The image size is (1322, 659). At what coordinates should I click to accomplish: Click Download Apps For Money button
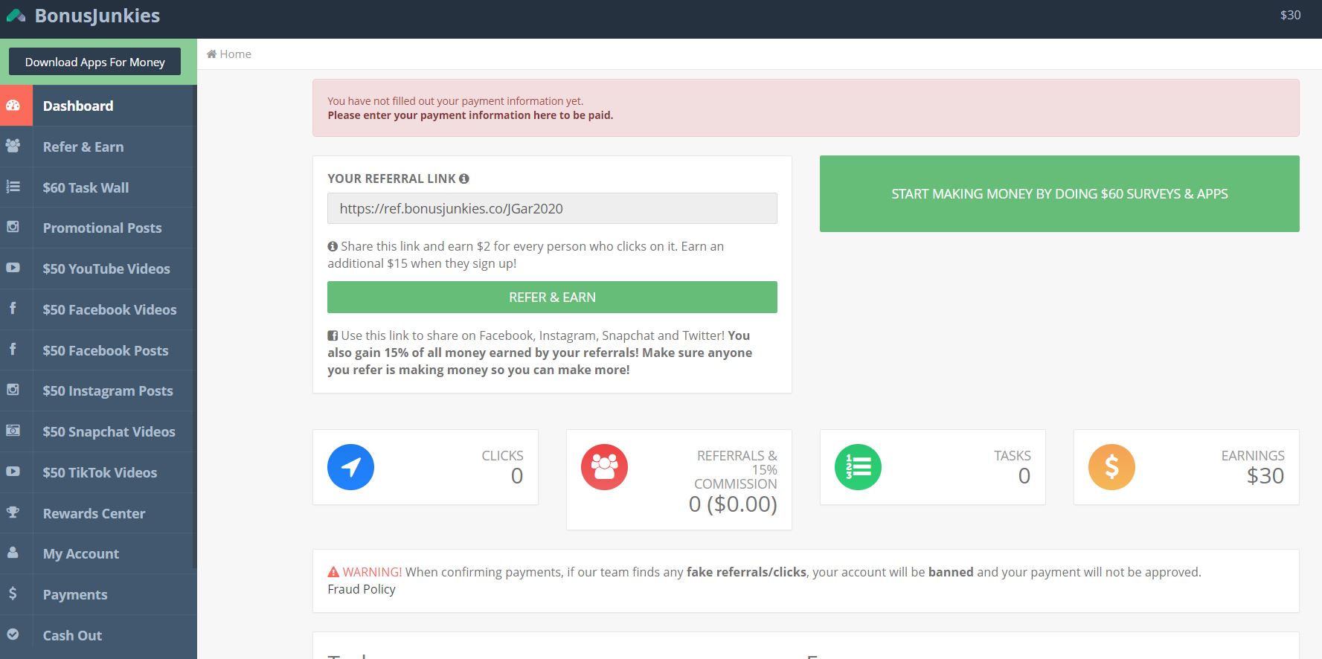click(94, 62)
